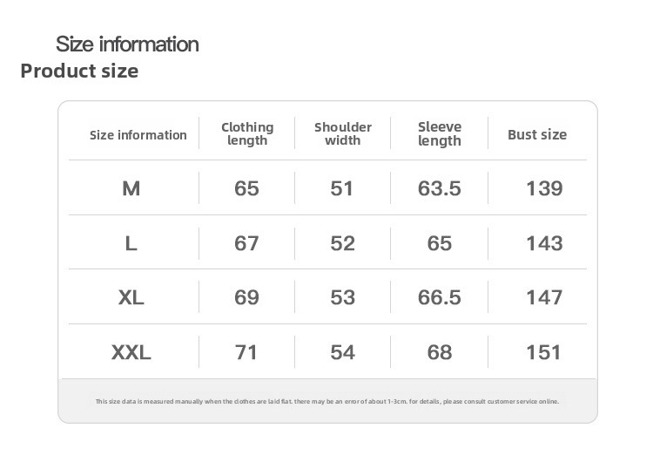Click the 139 bust size value
Screen dimensions: 653x476
[x=544, y=188]
